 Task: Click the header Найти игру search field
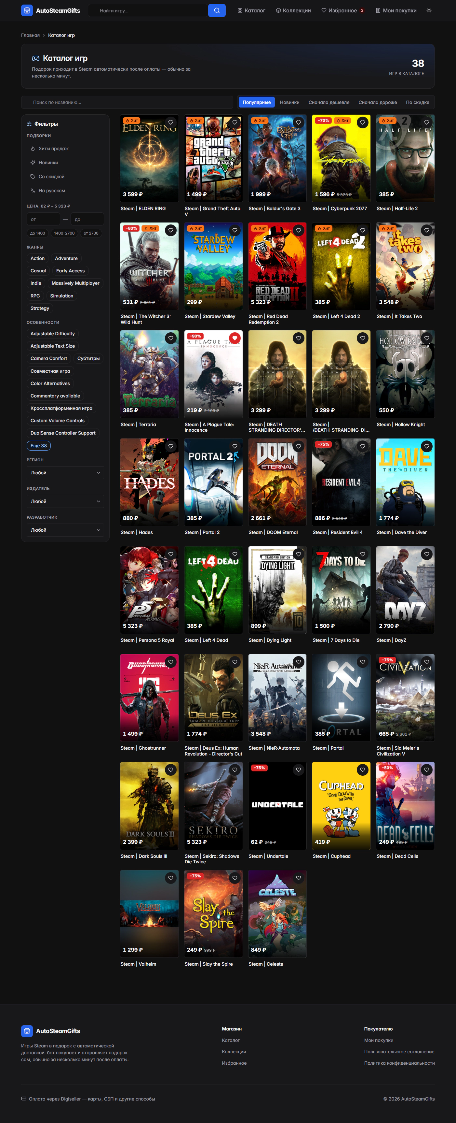148,10
